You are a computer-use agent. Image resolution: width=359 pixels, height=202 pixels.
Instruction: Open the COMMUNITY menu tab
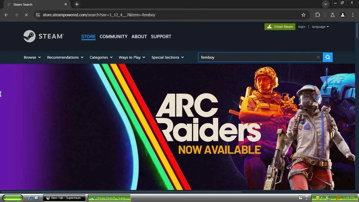[x=114, y=36]
